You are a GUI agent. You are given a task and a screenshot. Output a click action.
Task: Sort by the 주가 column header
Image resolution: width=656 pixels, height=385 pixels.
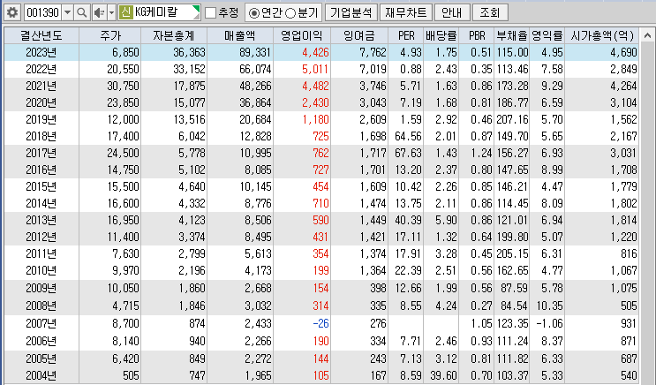click(110, 35)
